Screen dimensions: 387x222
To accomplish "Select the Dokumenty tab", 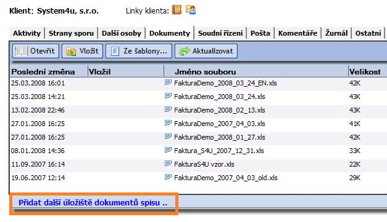I will point(170,33).
